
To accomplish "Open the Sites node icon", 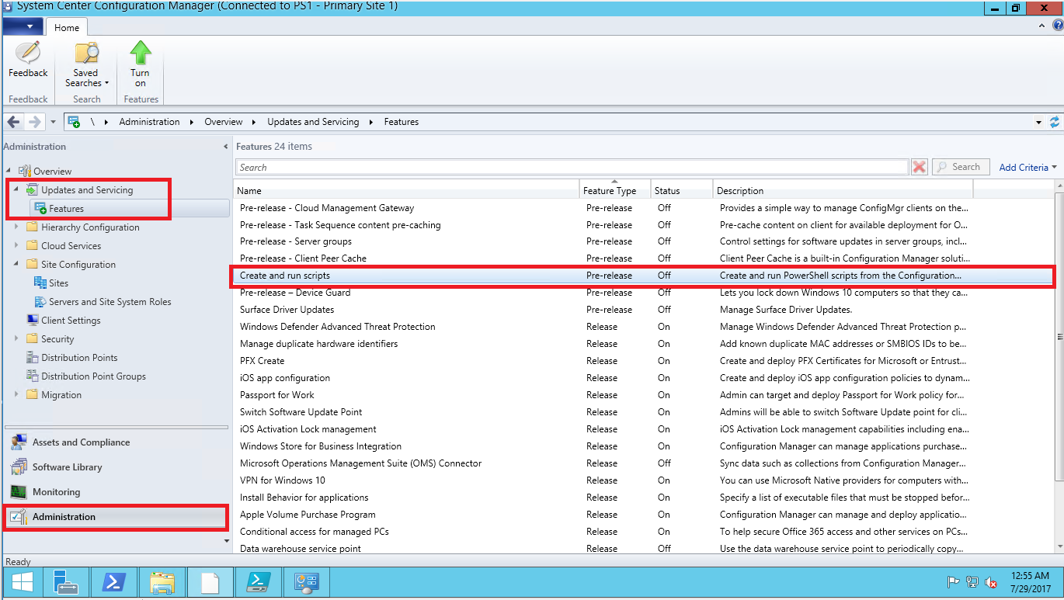I will click(40, 283).
